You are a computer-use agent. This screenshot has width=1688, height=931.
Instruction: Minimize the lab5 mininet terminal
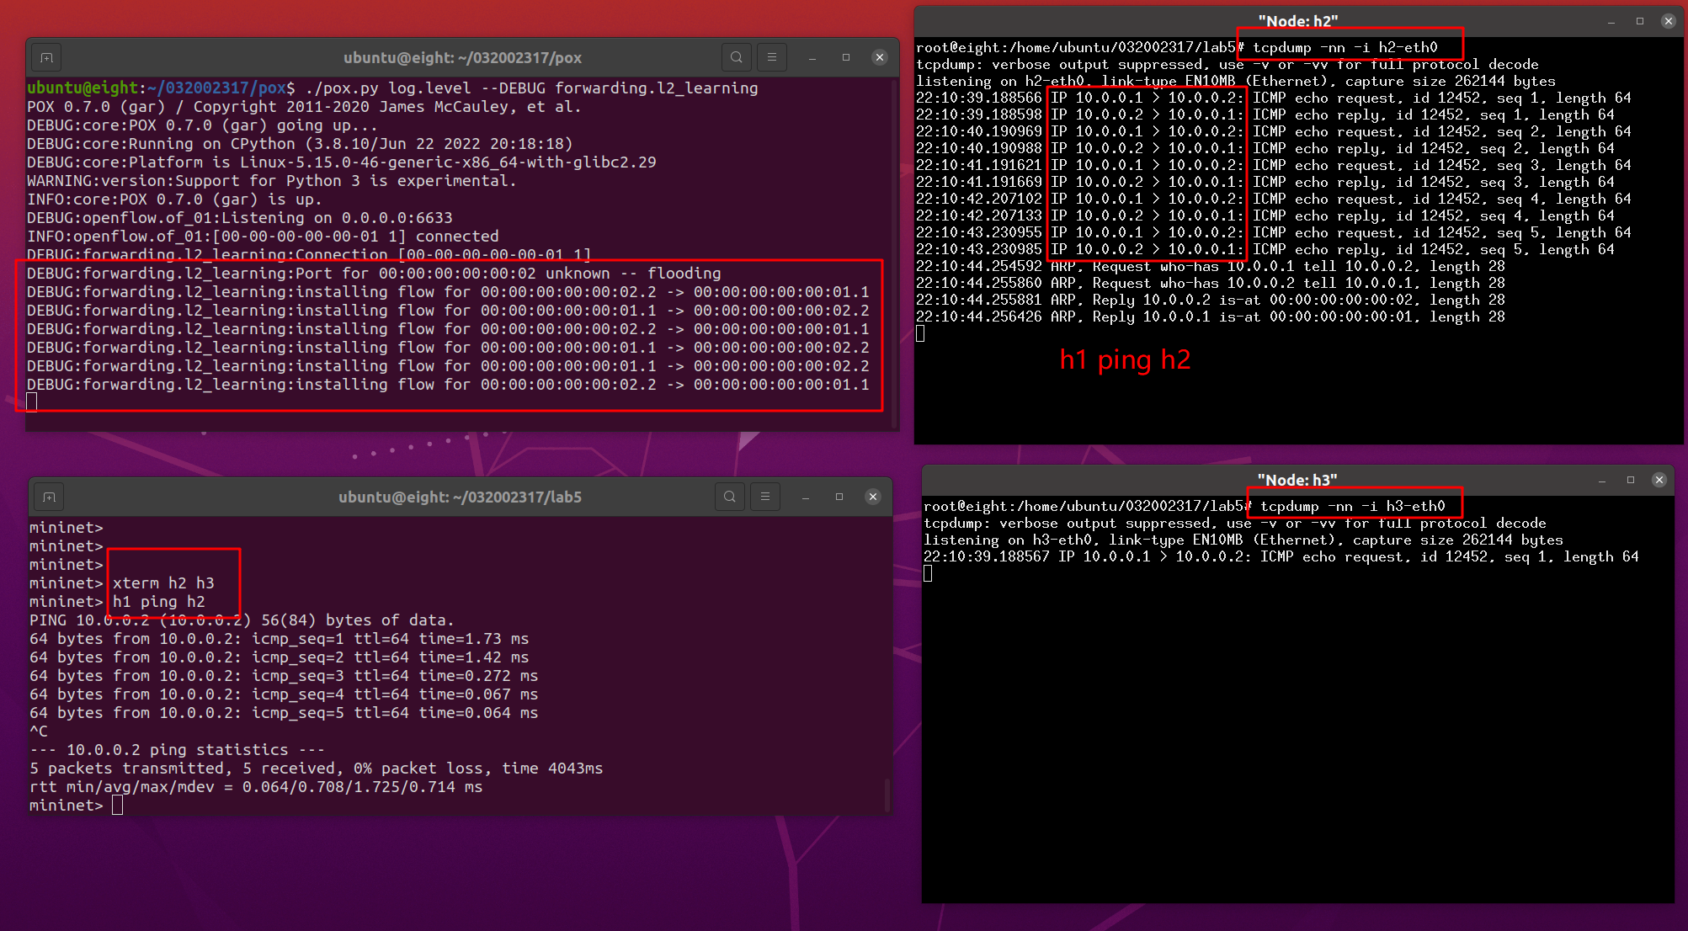tap(806, 497)
